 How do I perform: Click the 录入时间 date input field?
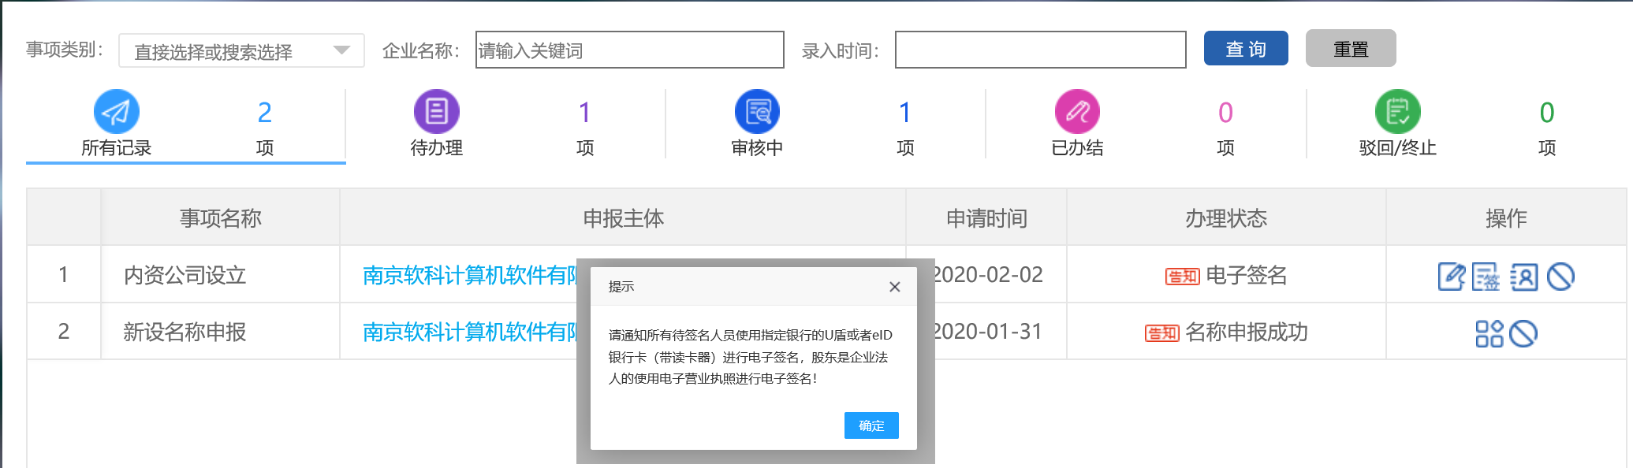(x=1041, y=50)
